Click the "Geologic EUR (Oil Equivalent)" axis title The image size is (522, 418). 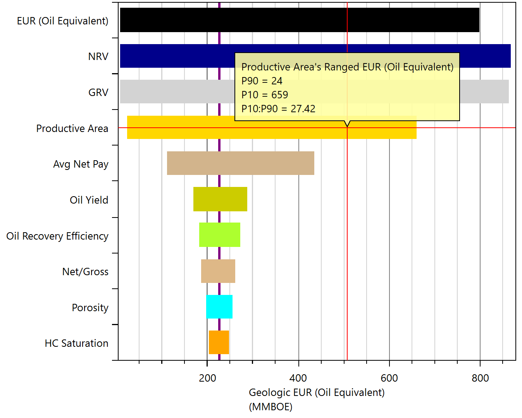pos(316,392)
